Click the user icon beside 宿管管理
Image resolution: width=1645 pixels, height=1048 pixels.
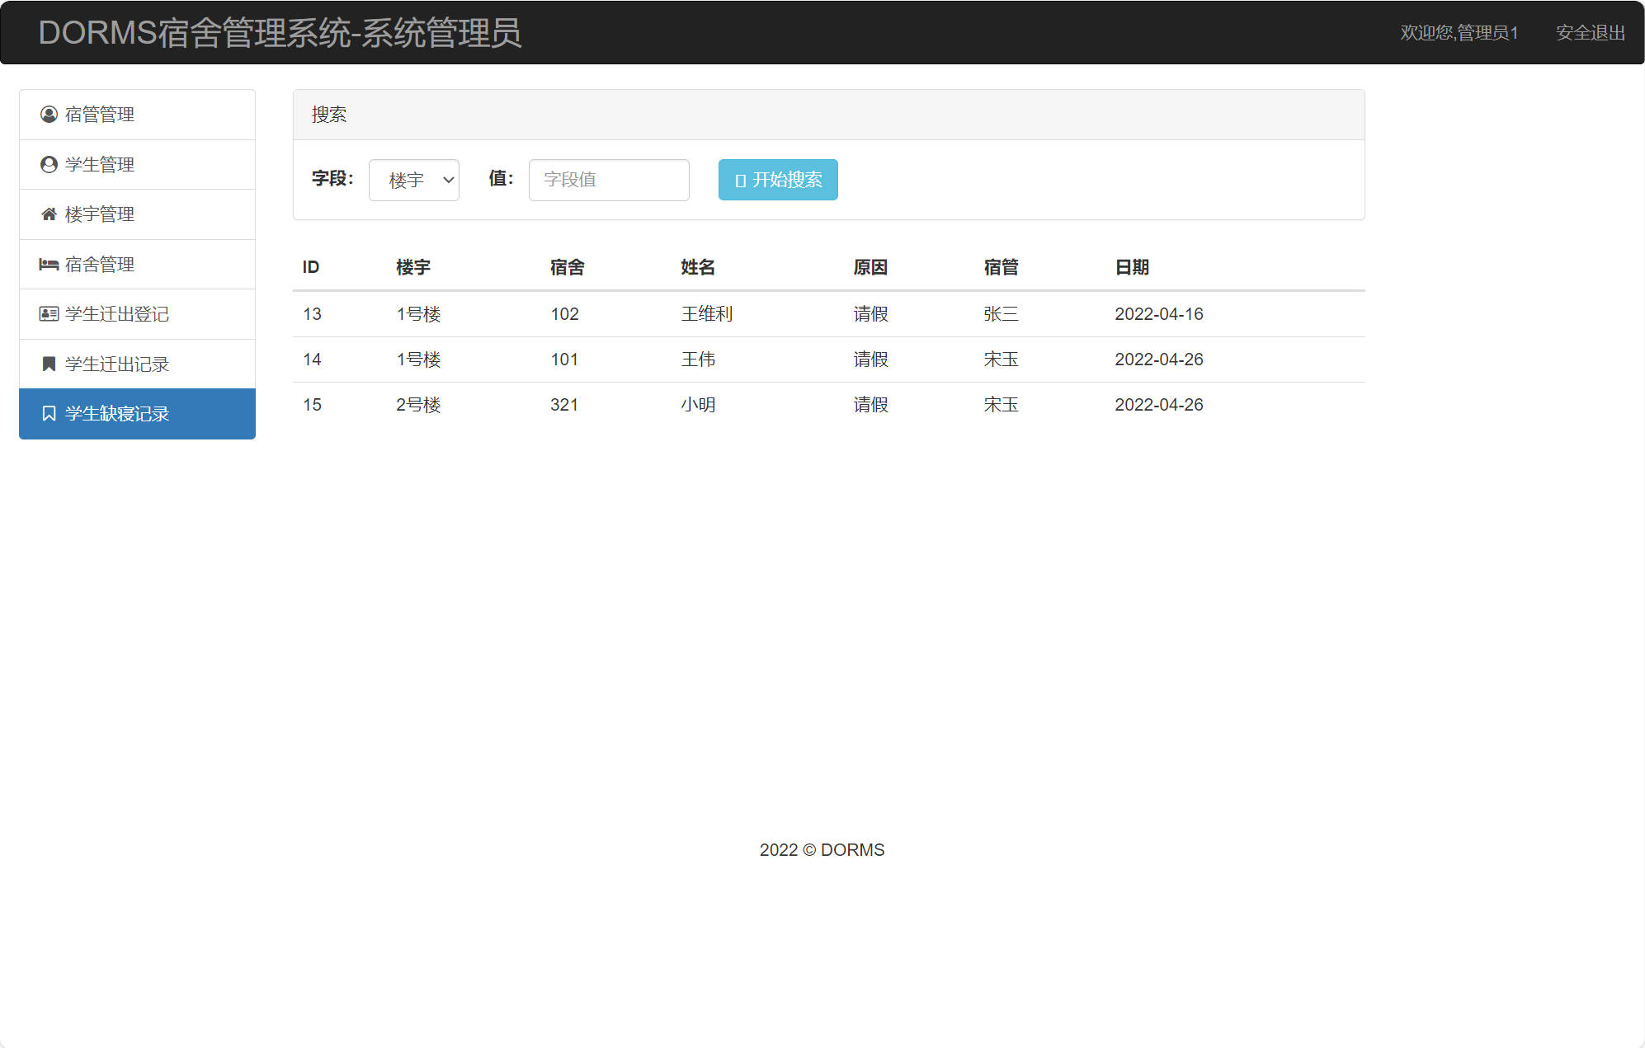[x=47, y=114]
